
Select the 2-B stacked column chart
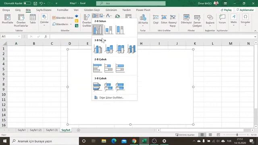[109, 30]
